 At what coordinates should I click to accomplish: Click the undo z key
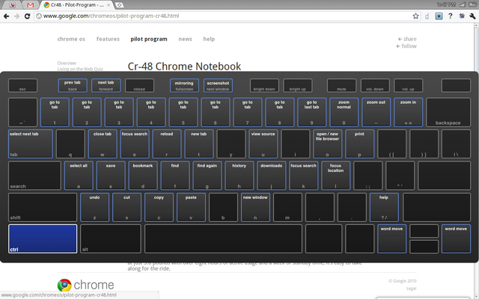[x=95, y=207]
